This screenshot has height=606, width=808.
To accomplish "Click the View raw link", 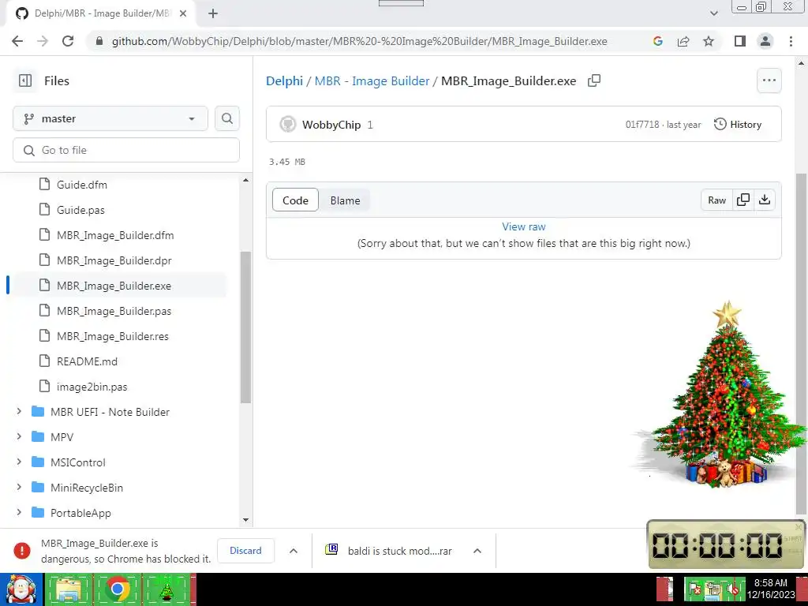I will click(x=524, y=226).
